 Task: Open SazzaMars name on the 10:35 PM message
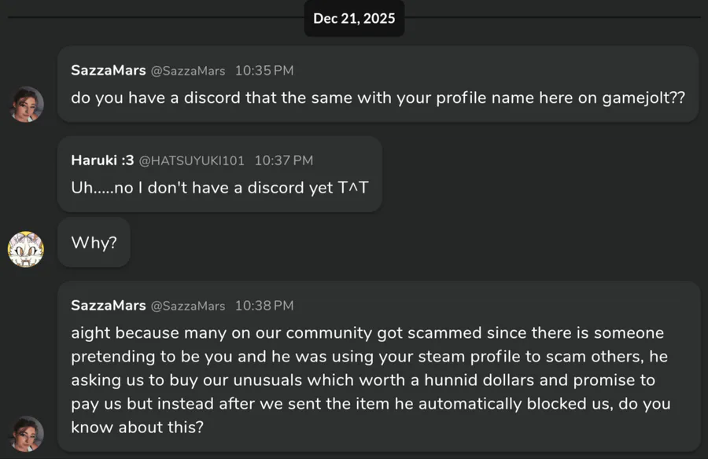coord(108,71)
